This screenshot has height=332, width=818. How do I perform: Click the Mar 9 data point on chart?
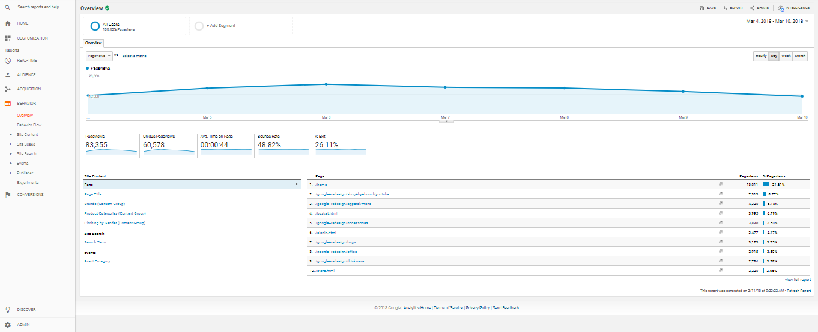[x=683, y=92]
